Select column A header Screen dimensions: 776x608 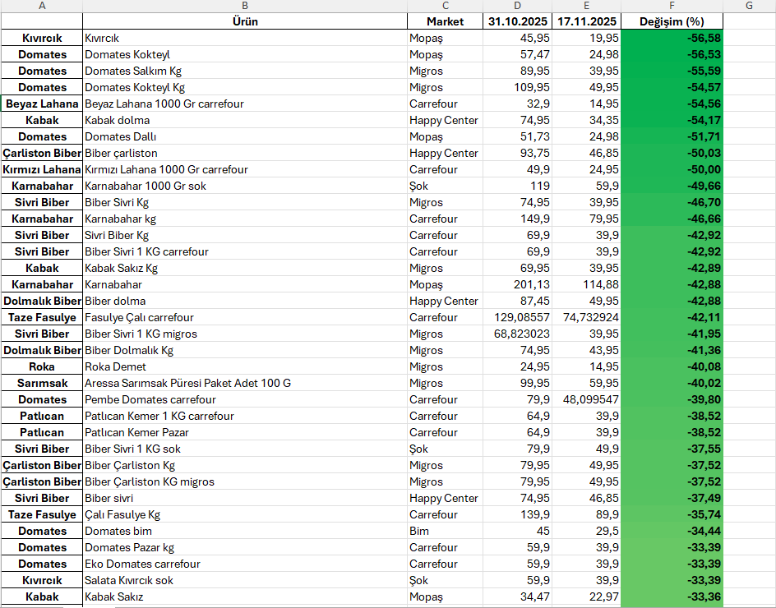tap(42, 6)
